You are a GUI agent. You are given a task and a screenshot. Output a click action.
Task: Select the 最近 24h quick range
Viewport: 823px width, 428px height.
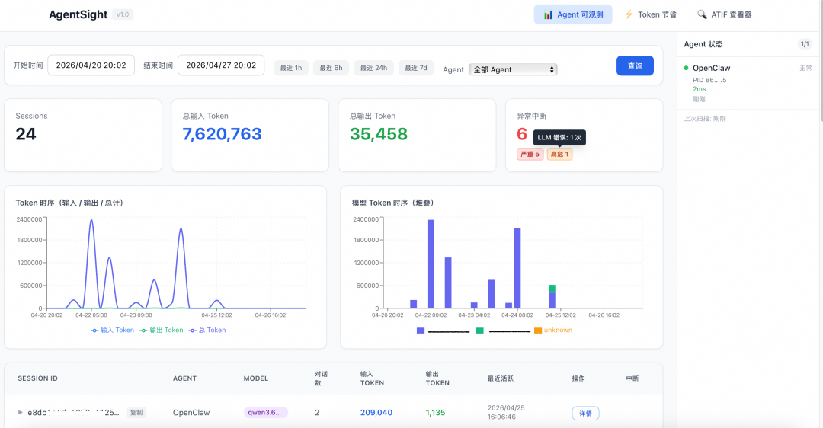[373, 69]
